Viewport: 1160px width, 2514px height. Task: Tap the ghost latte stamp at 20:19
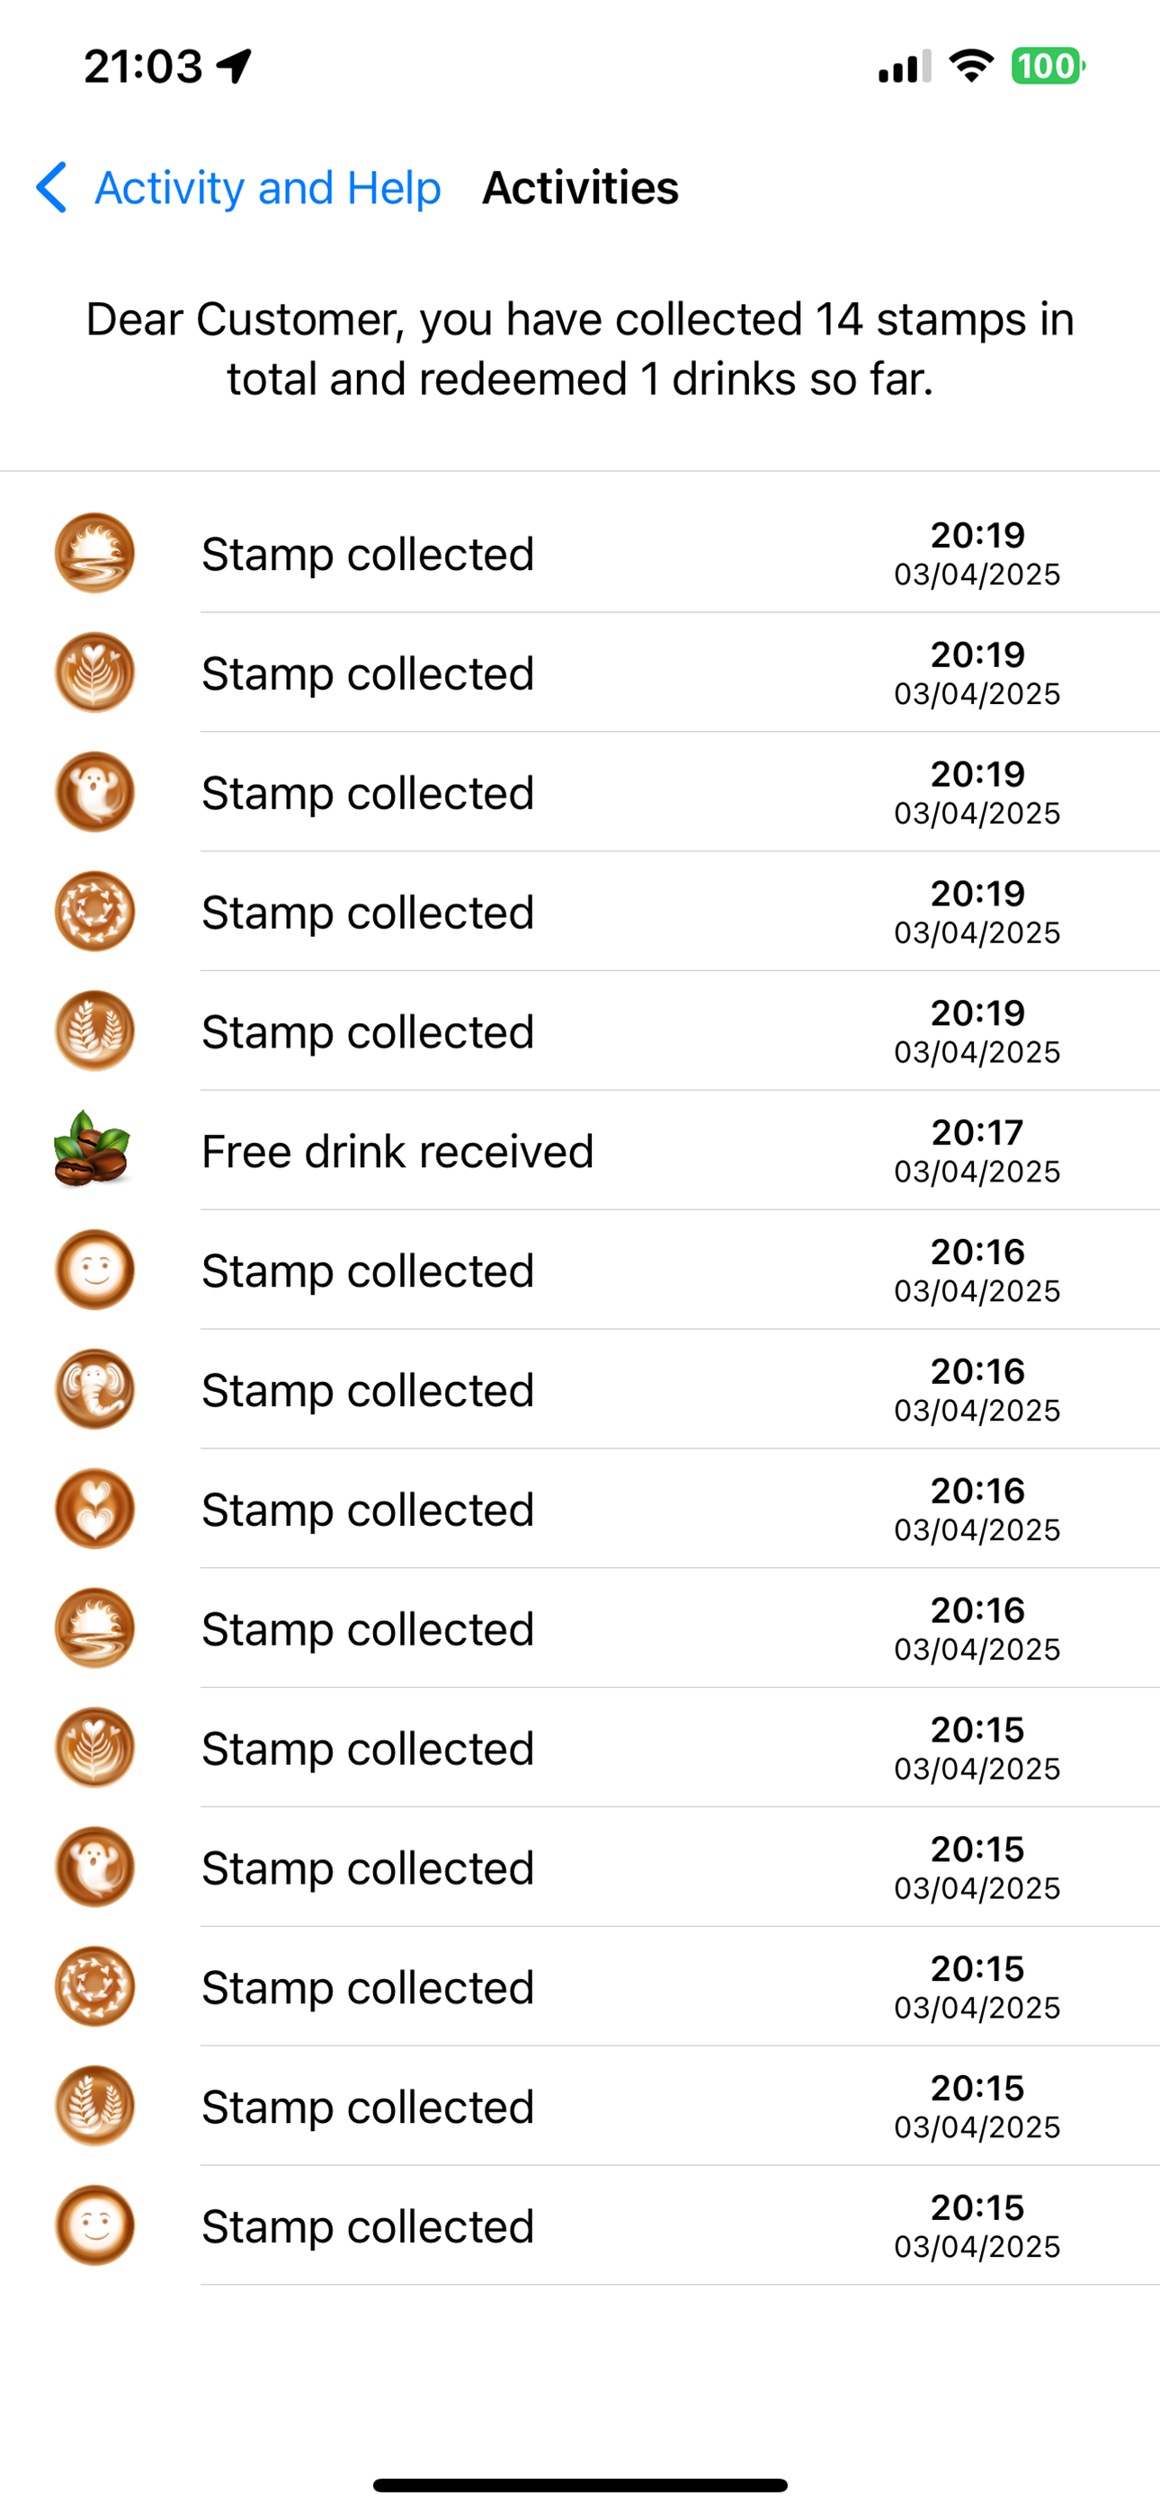coord(94,791)
